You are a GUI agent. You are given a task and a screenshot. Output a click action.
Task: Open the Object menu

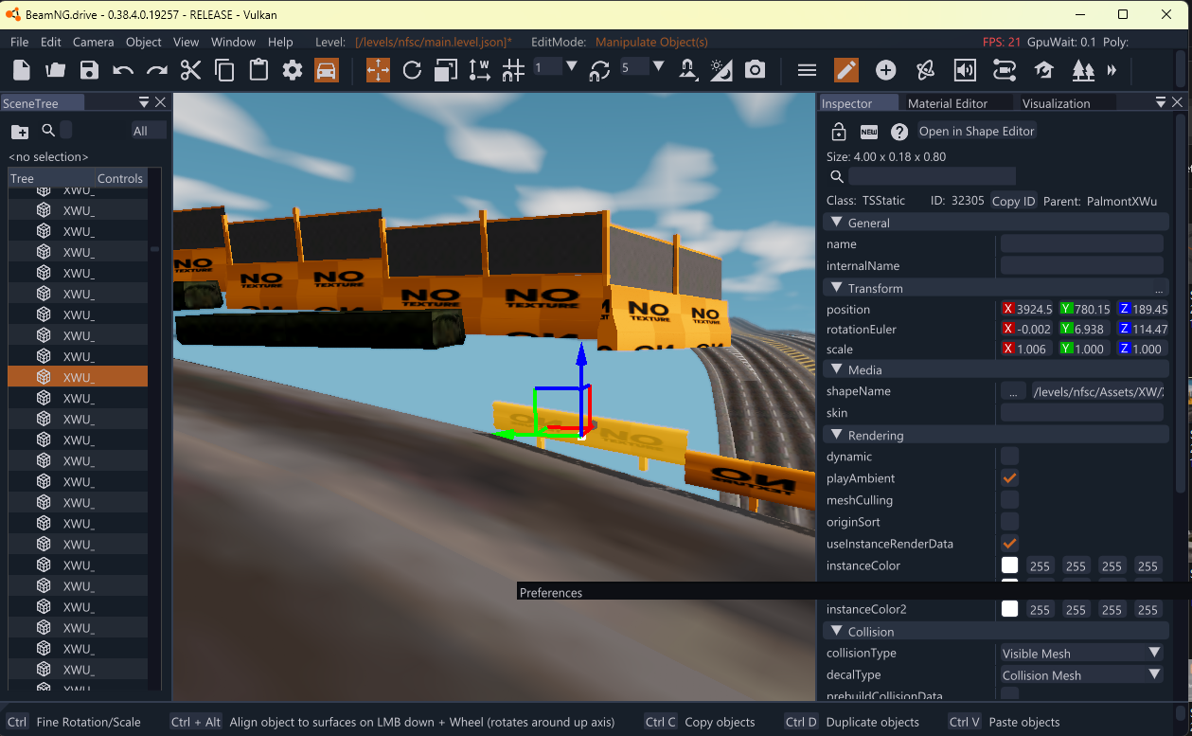tap(144, 42)
